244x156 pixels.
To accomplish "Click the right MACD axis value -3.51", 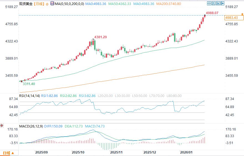I will point(229,143).
